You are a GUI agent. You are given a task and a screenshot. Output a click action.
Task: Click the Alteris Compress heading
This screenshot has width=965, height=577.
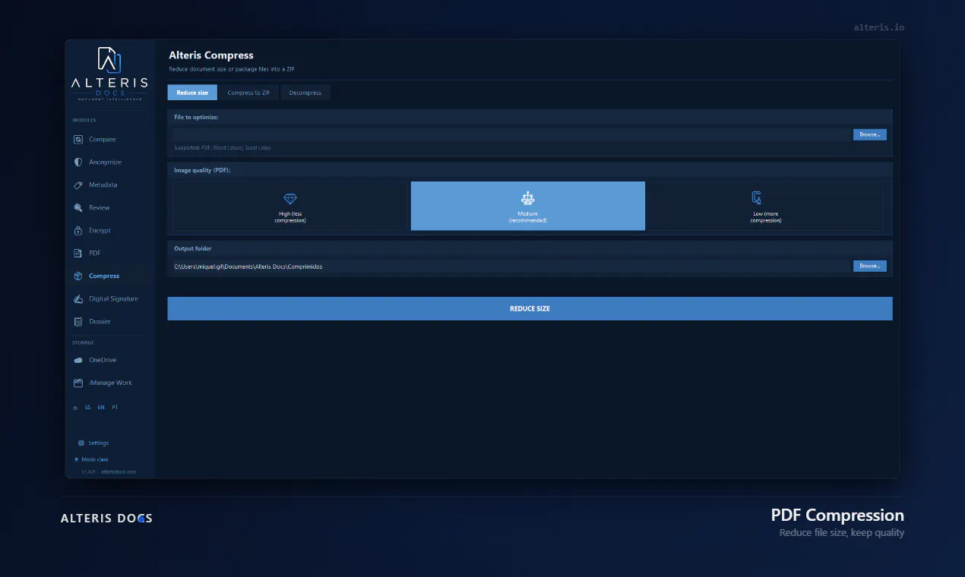[211, 55]
